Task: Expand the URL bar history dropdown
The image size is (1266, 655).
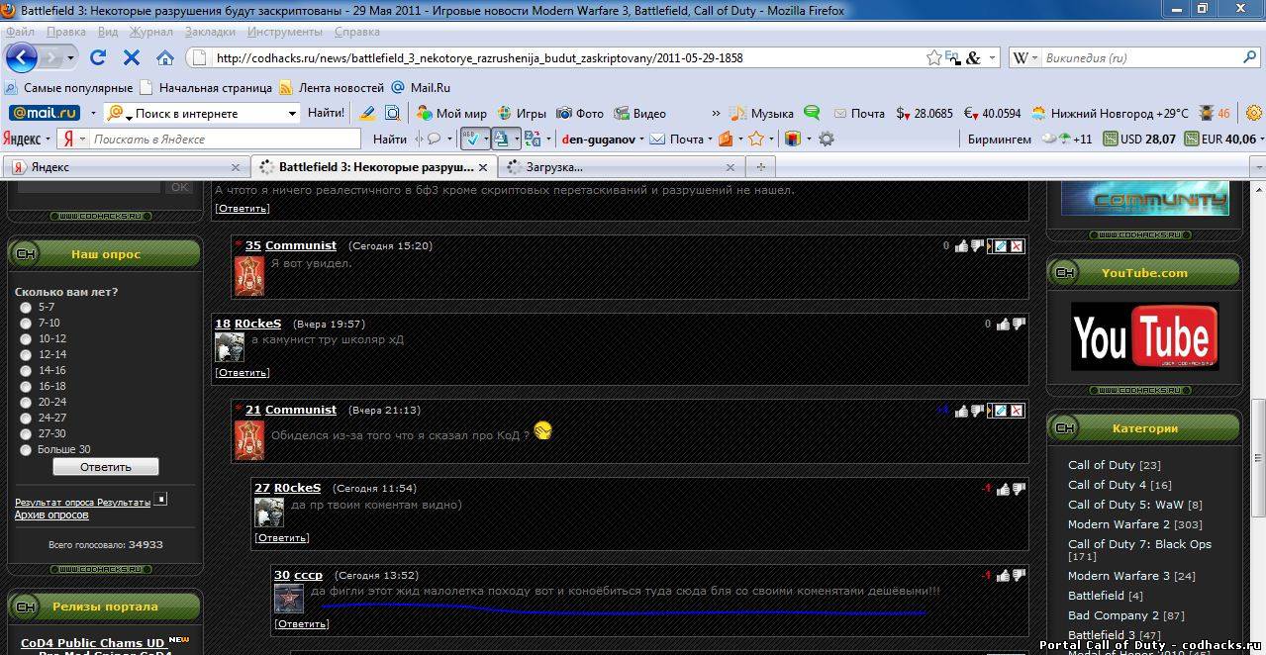Action: (993, 58)
